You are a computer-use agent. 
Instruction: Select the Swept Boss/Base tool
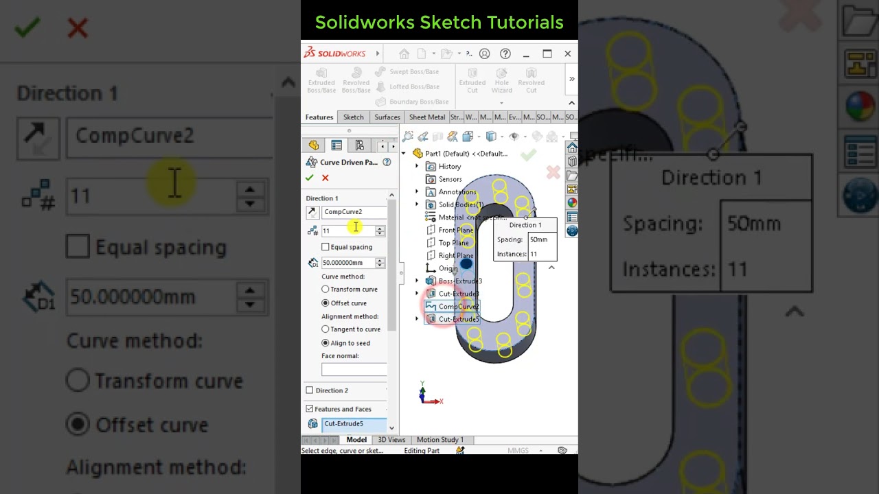point(407,71)
